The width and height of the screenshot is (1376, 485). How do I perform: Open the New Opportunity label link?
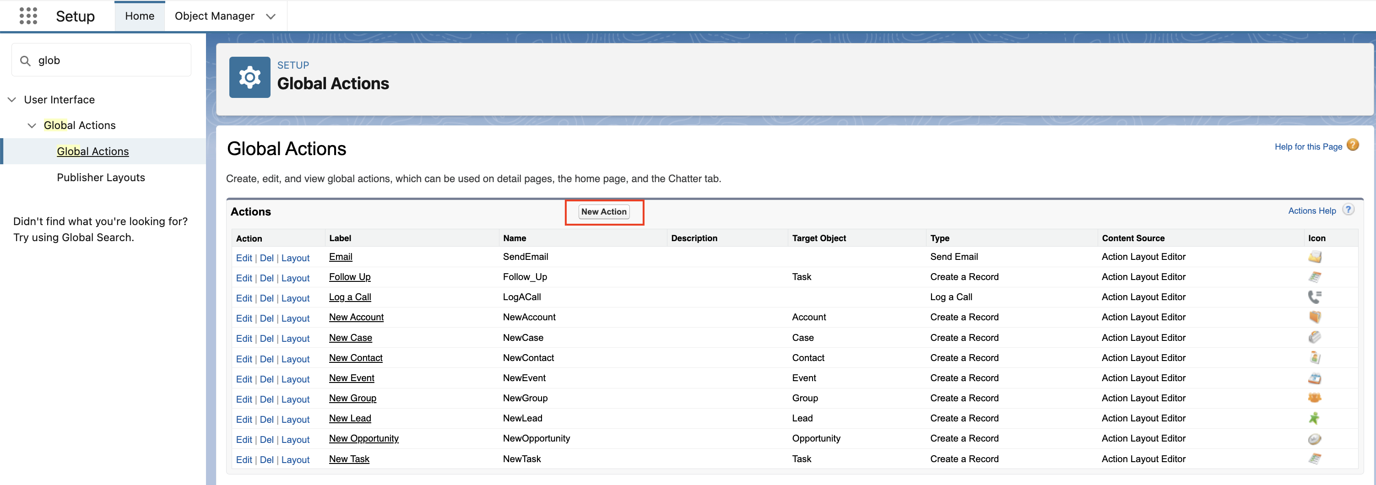pyautogui.click(x=364, y=438)
